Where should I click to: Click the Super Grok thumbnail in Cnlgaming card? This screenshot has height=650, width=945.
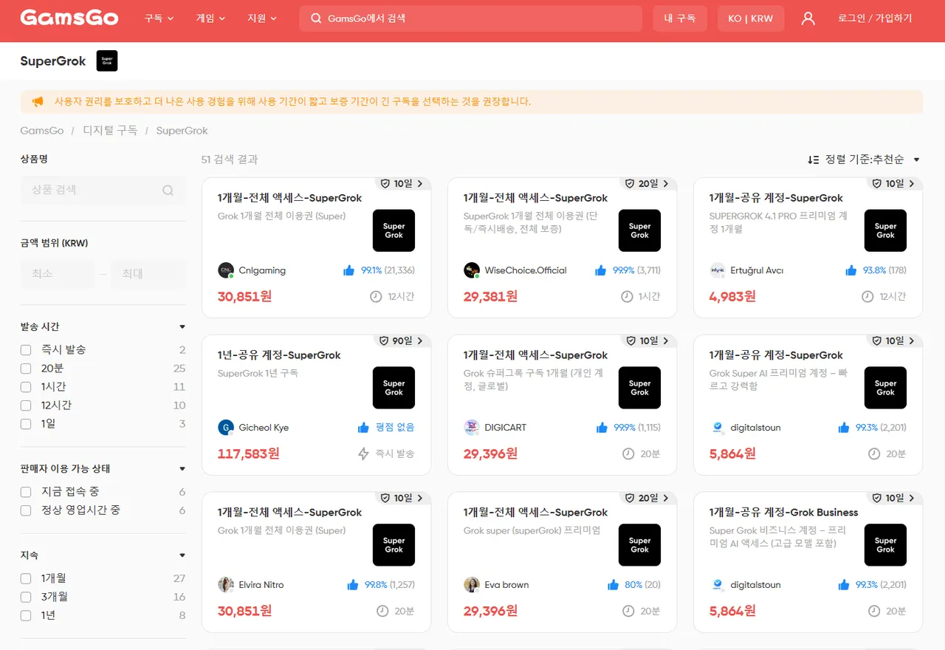pos(394,230)
